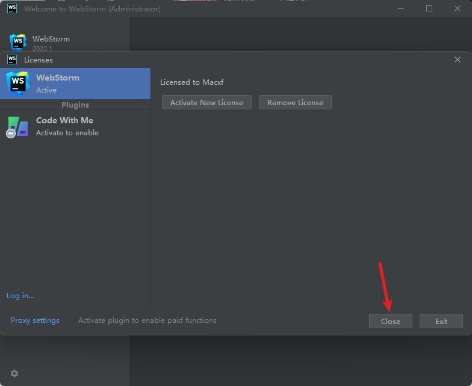This screenshot has height=386, width=472.
Task: Select Code With Me plugin entry
Action: (75, 126)
